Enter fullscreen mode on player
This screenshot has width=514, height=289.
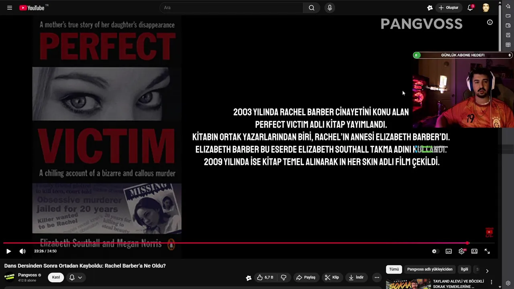487,251
